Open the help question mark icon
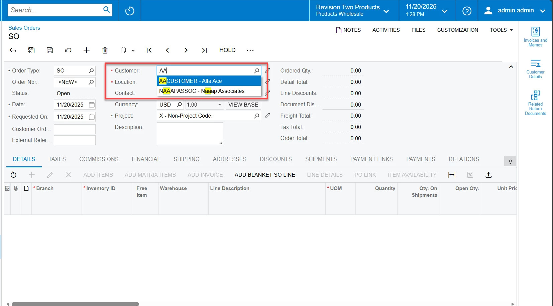Viewport: 553px width, 306px height. pos(467,11)
